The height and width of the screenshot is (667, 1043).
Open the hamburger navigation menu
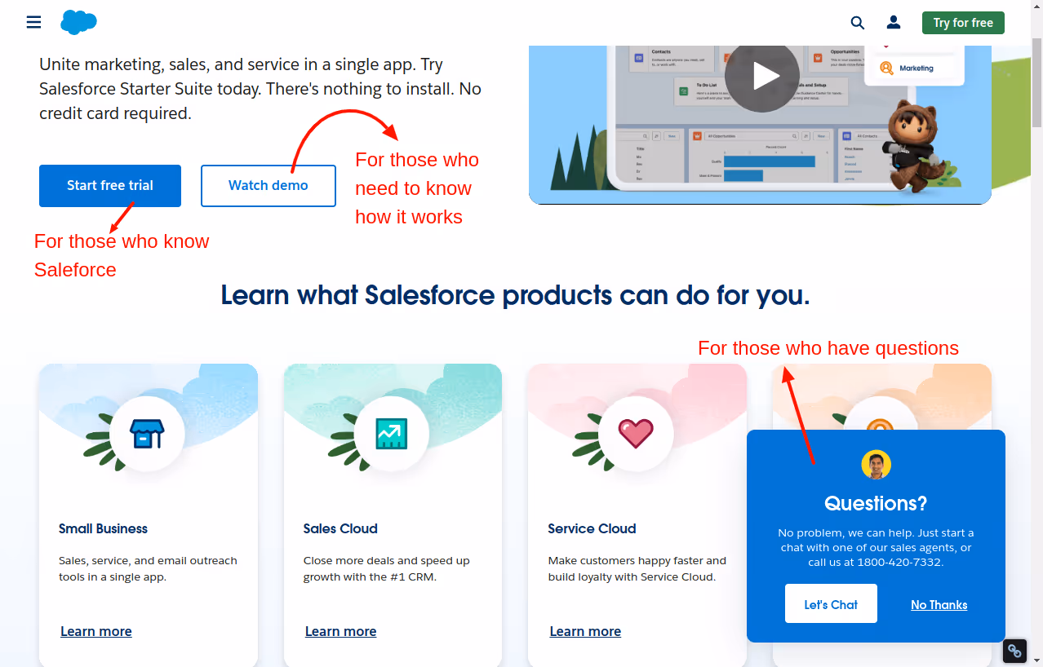[x=33, y=22]
